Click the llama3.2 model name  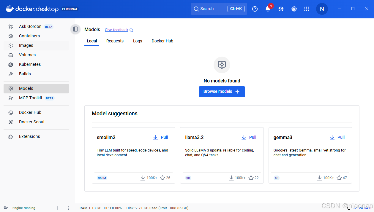click(x=194, y=138)
